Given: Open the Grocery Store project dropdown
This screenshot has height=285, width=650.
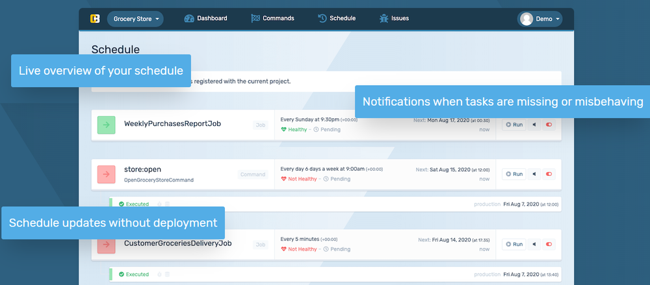Looking at the screenshot, I should click(135, 19).
